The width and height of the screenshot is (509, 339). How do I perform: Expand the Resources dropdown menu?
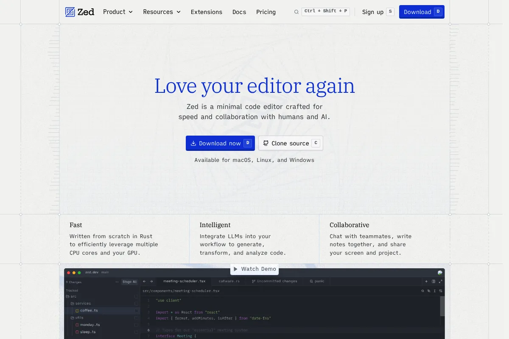162,12
